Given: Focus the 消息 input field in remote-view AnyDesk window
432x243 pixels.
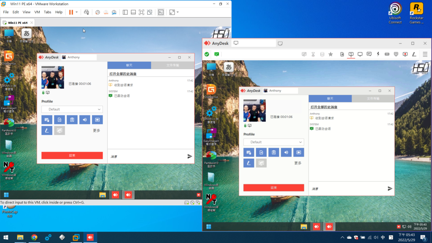Looking at the screenshot, I should [348, 189].
